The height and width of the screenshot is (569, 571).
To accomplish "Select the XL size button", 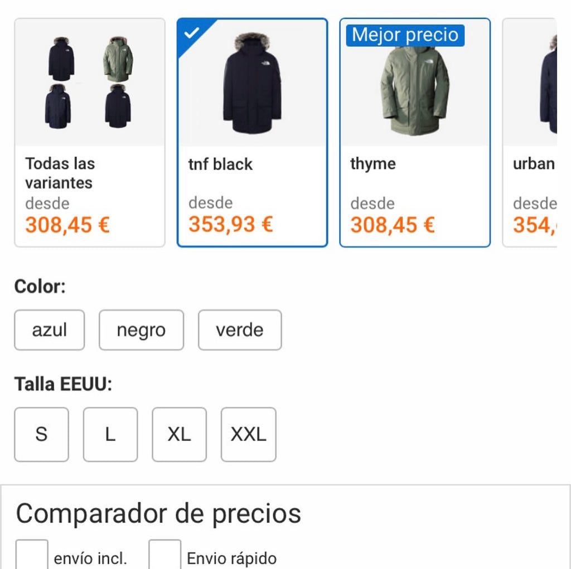I will click(178, 435).
